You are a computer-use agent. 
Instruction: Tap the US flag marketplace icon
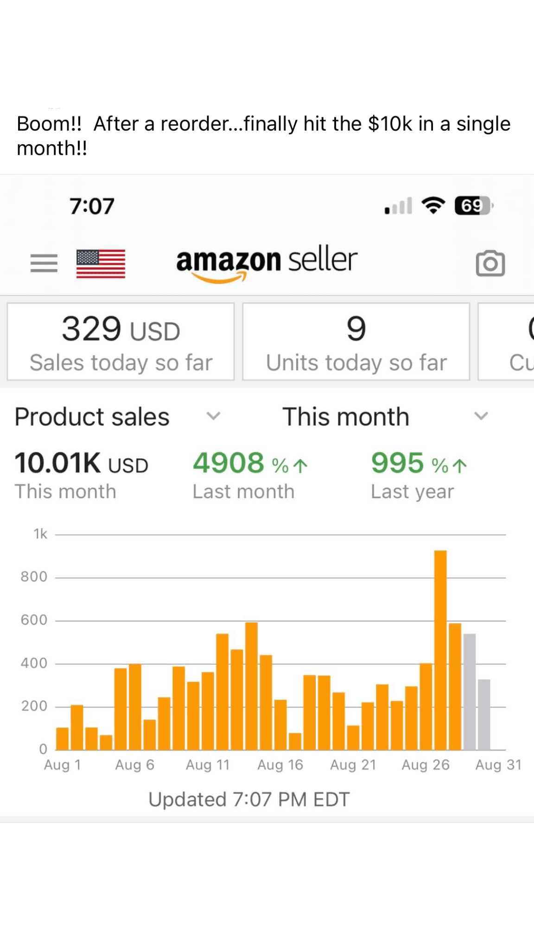(x=101, y=263)
